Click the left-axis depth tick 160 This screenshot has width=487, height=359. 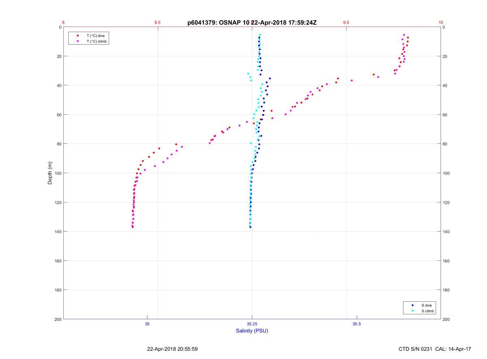57,261
